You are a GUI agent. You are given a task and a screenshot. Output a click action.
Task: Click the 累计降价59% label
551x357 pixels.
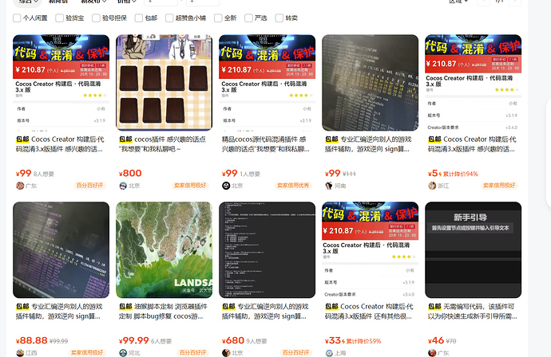tap(363, 341)
